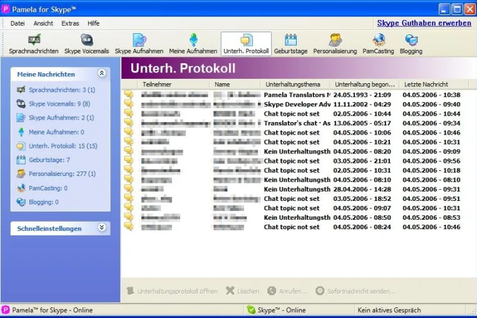Click date '11.11.2002 - 04:29'
This screenshot has height=318, width=477.
(362, 104)
